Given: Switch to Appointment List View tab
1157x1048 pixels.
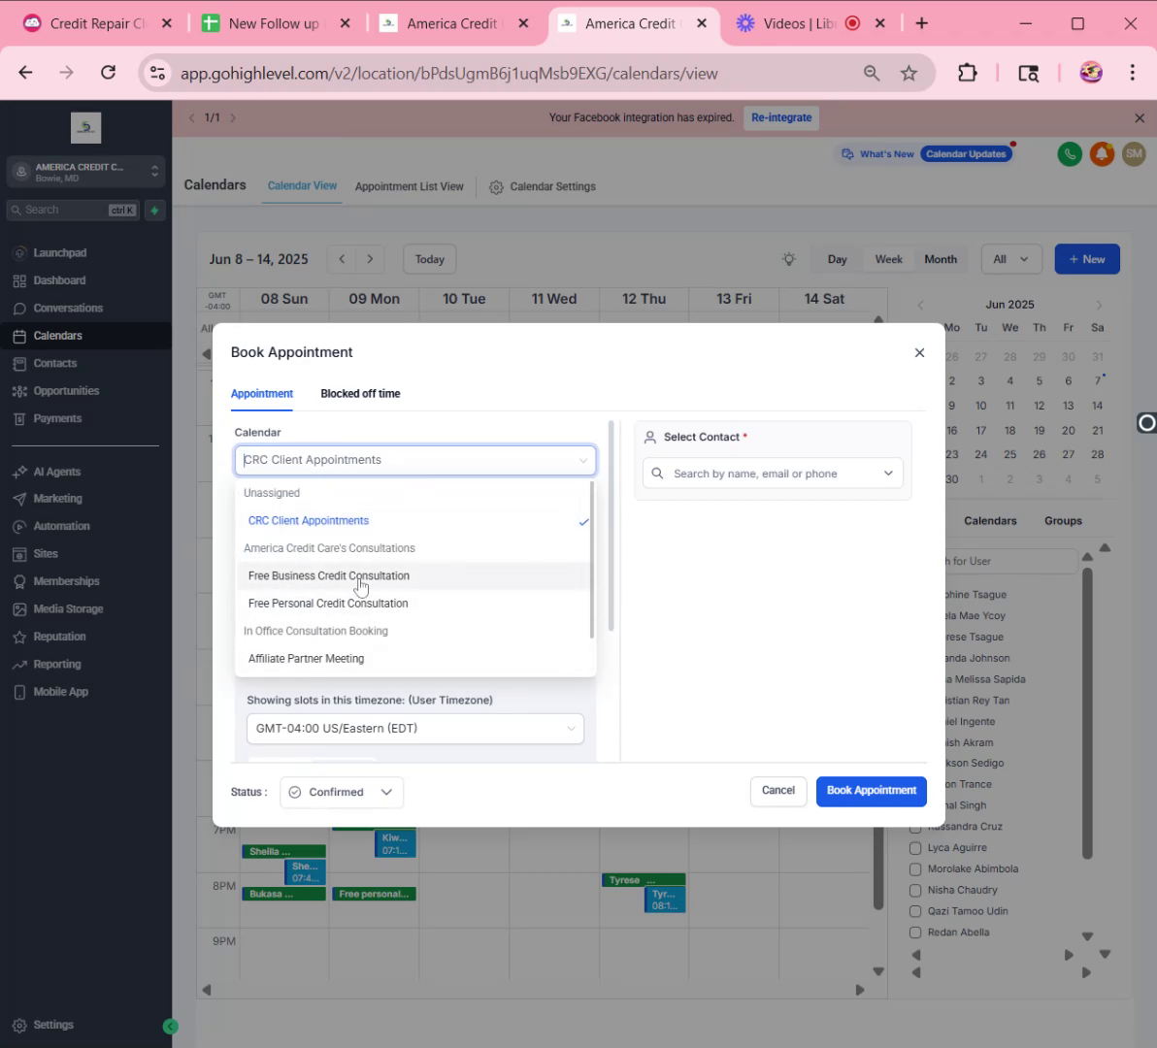Looking at the screenshot, I should click(410, 186).
